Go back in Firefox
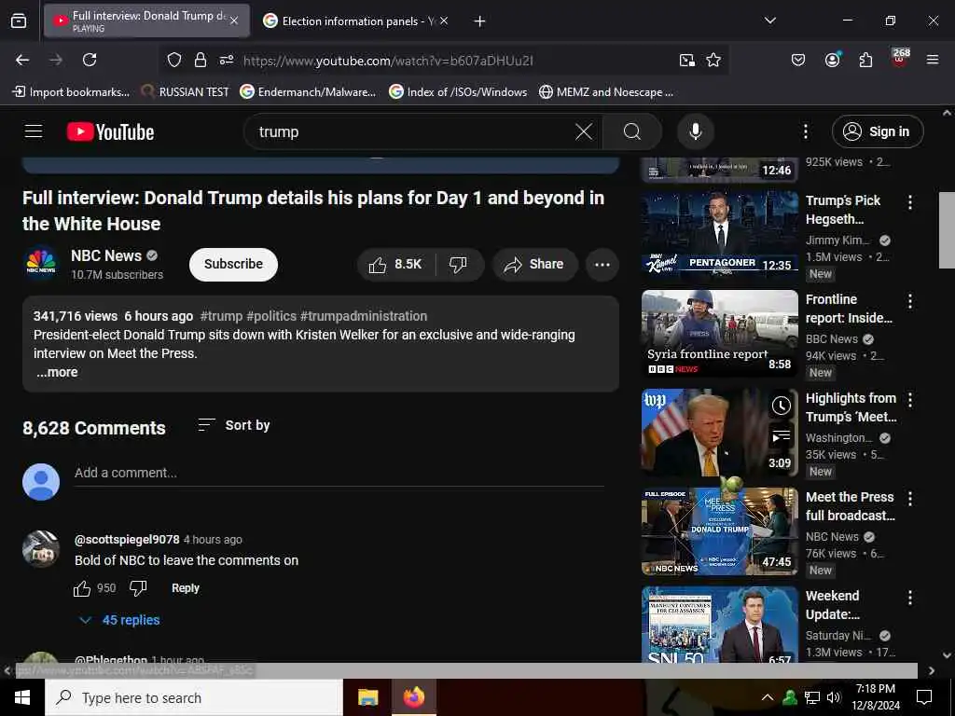This screenshot has height=716, width=955. pos(22,60)
